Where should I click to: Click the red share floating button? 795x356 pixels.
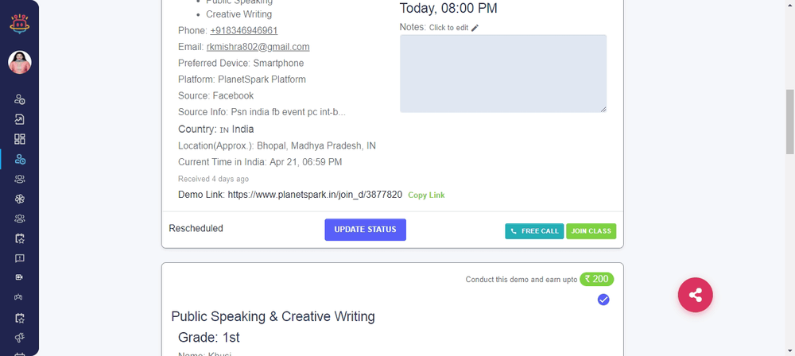(x=695, y=295)
